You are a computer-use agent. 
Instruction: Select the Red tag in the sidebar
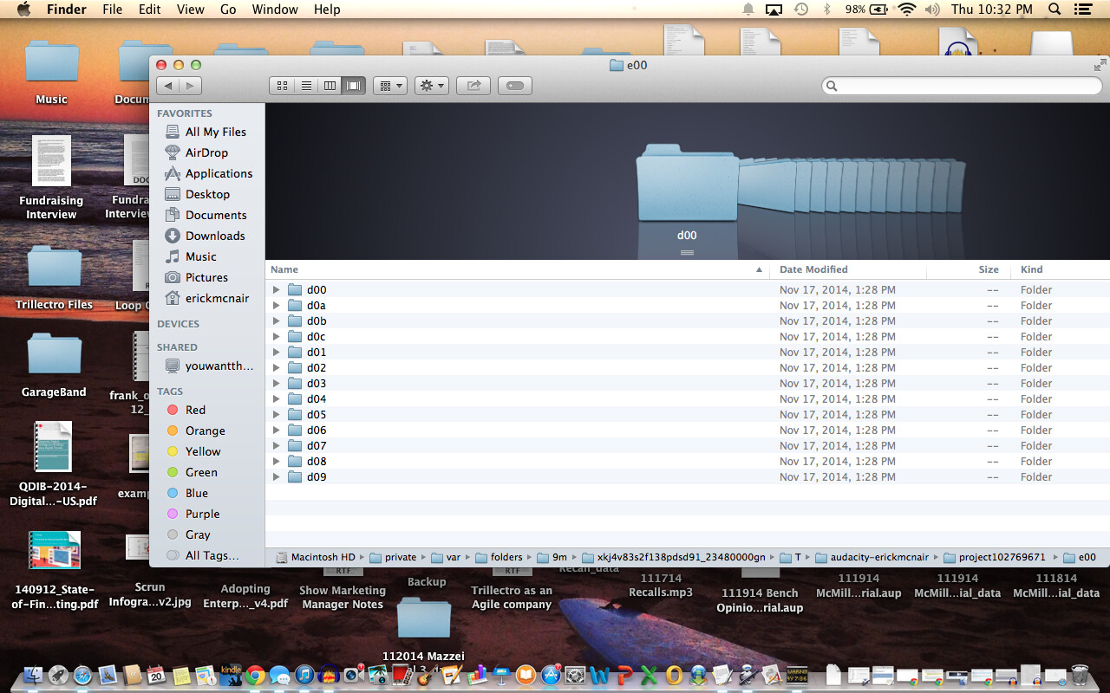[x=195, y=410]
